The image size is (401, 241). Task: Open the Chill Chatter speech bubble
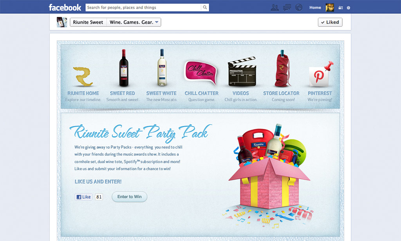(200, 73)
